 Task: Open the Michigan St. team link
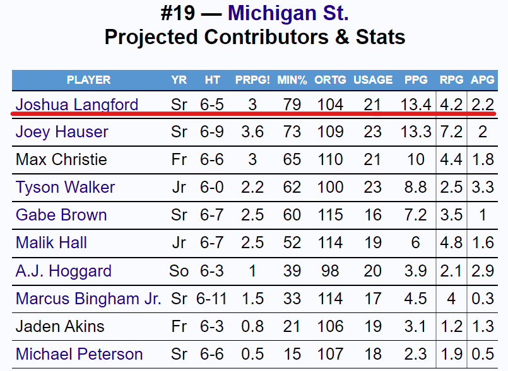(x=288, y=12)
